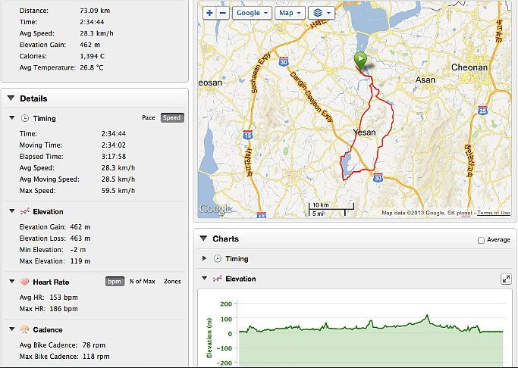Collapse the Details panel
This screenshot has height=368, width=518.
tap(11, 98)
